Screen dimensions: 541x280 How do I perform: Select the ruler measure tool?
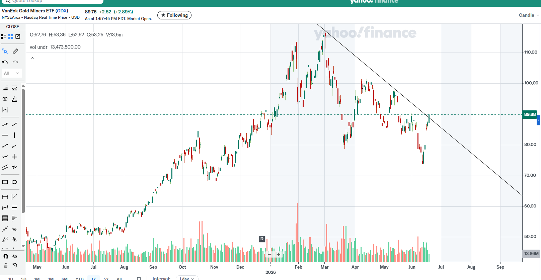(x=15, y=51)
